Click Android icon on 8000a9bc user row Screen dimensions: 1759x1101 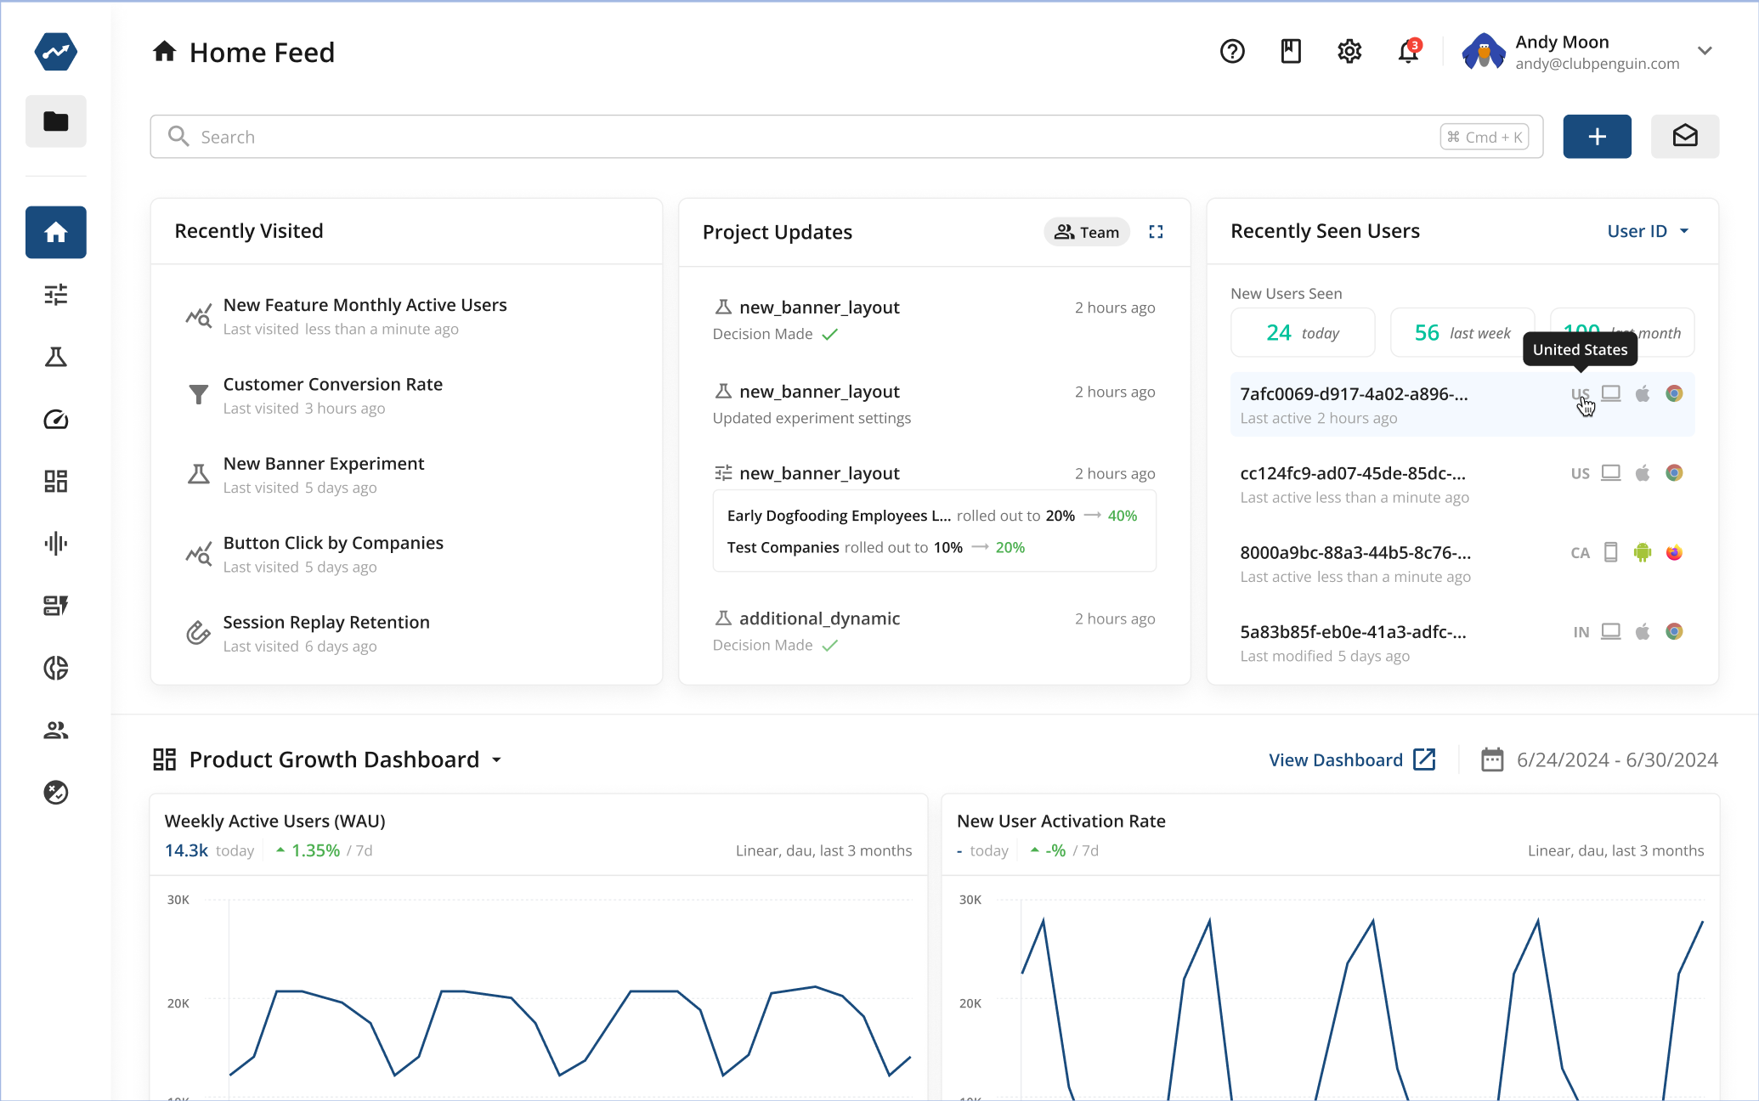1643,552
